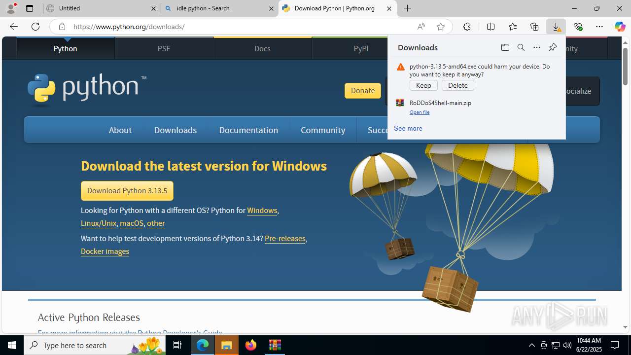Viewport: 631px width, 355px height.
Task: Launch Copilot sidebar icon
Action: (x=620, y=27)
